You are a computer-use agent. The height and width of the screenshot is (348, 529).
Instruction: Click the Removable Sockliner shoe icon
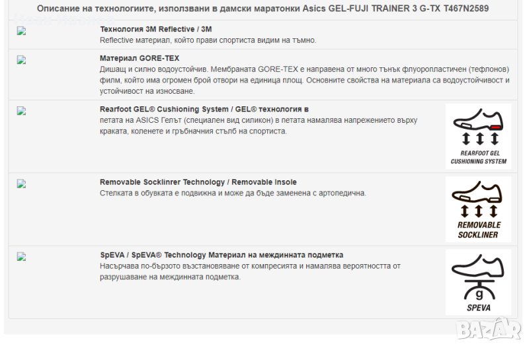coord(478,209)
